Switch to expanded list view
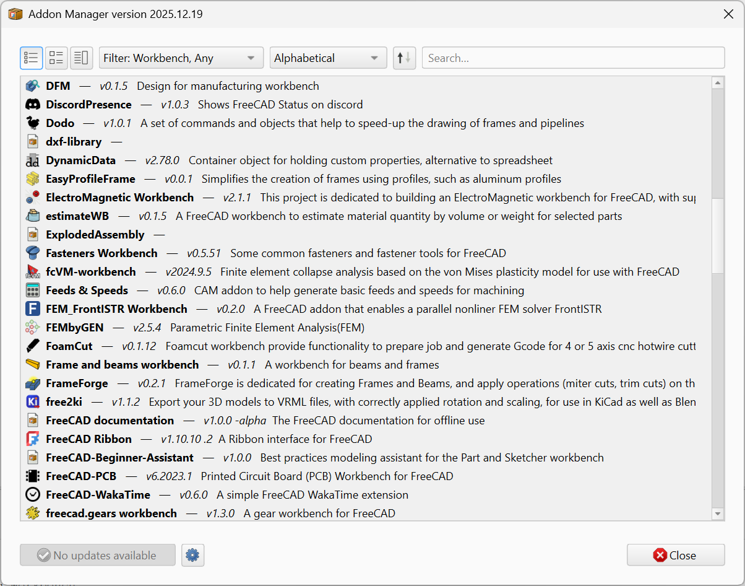Viewport: 745px width, 586px height. (56, 58)
